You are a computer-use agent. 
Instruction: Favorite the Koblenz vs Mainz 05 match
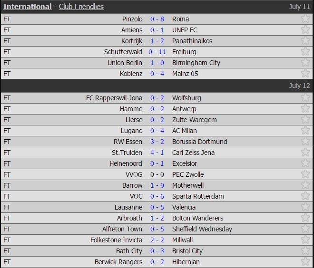pos(305,74)
